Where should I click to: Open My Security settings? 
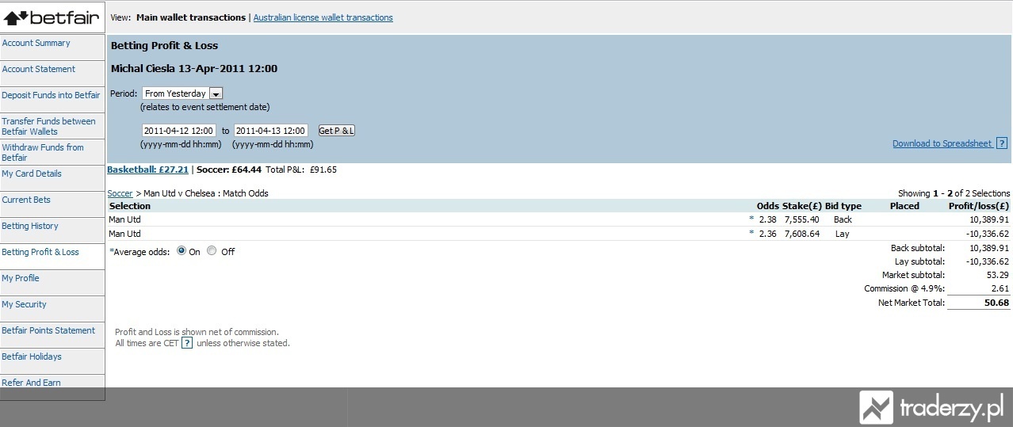(24, 304)
